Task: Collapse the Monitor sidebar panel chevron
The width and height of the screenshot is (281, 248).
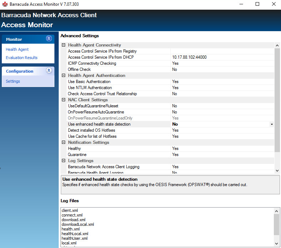Action: click(x=49, y=39)
